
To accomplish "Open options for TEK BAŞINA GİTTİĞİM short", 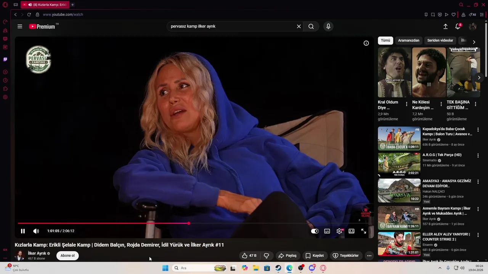I will pyautogui.click(x=475, y=104).
